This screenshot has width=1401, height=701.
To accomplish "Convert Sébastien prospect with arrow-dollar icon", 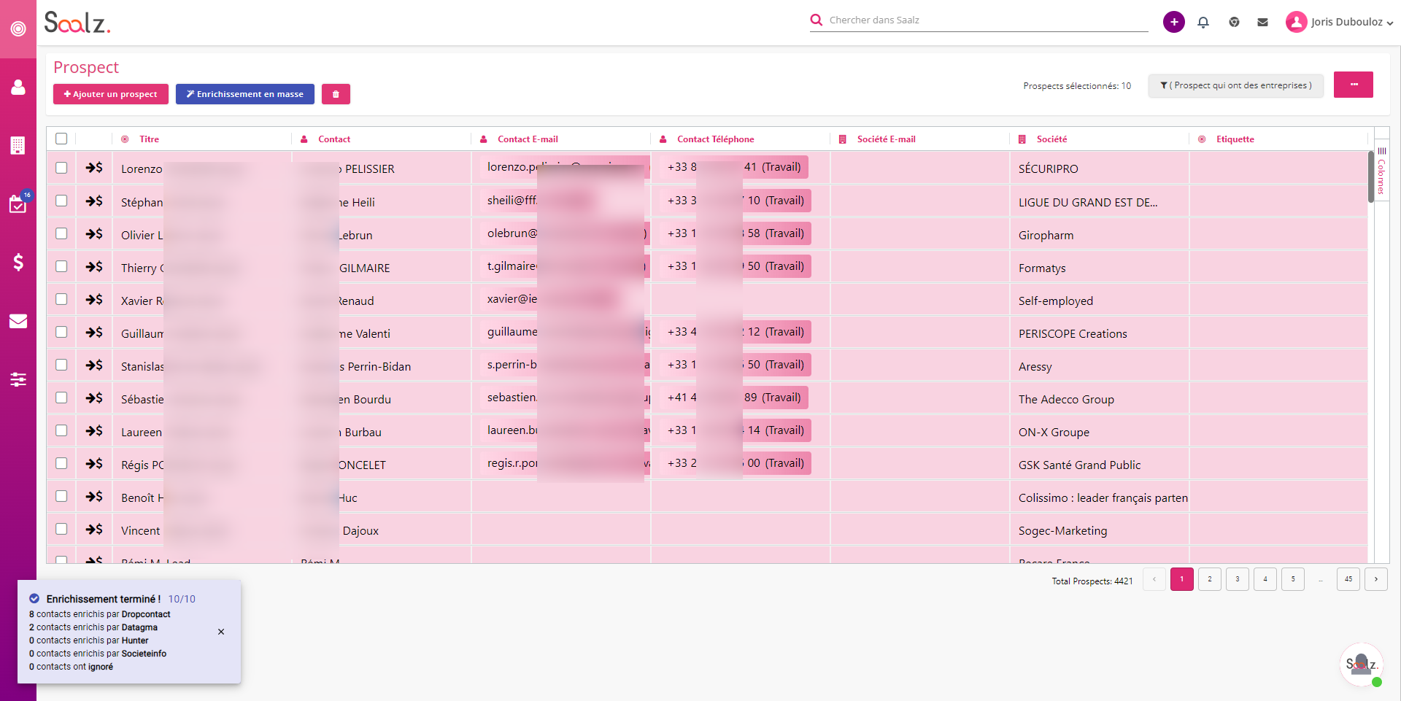I will (x=94, y=398).
